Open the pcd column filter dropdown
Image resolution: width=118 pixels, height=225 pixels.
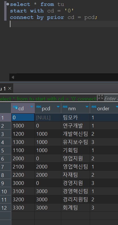(58, 107)
